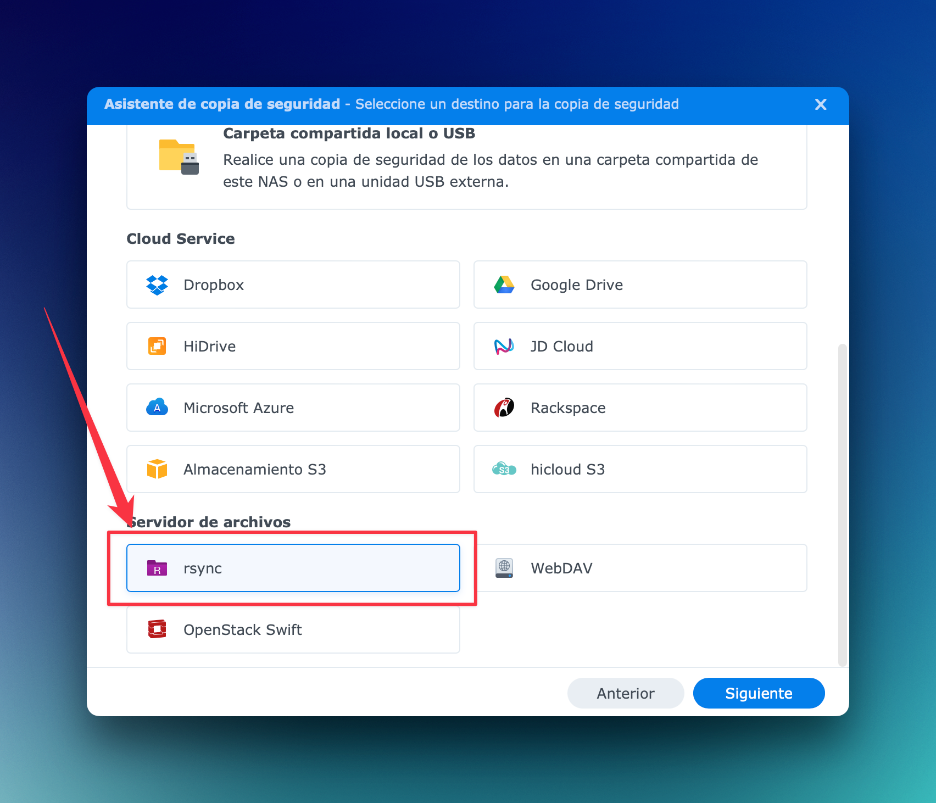
Task: Click the Microsoft Azure cloud icon
Action: (157, 407)
